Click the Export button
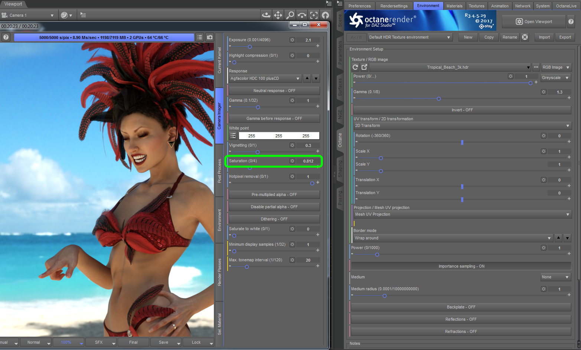 click(x=565, y=37)
